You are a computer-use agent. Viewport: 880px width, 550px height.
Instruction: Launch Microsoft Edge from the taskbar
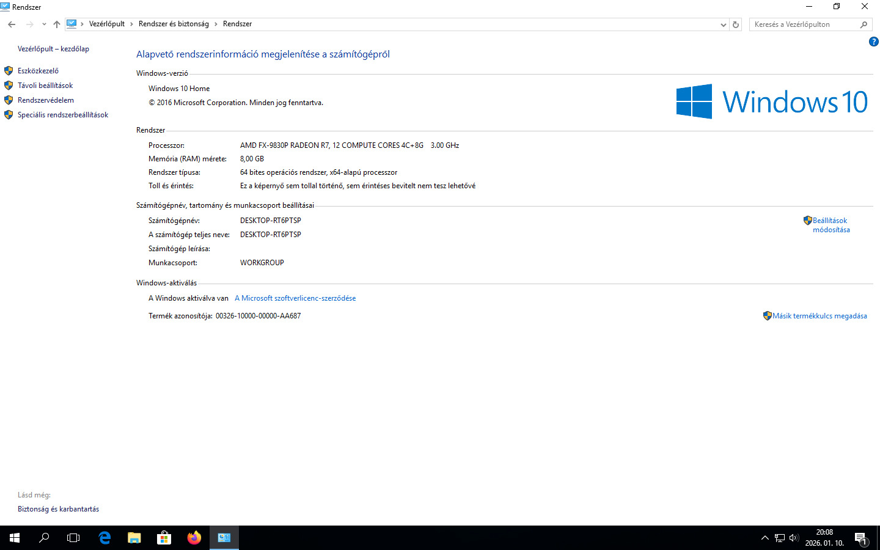click(105, 538)
